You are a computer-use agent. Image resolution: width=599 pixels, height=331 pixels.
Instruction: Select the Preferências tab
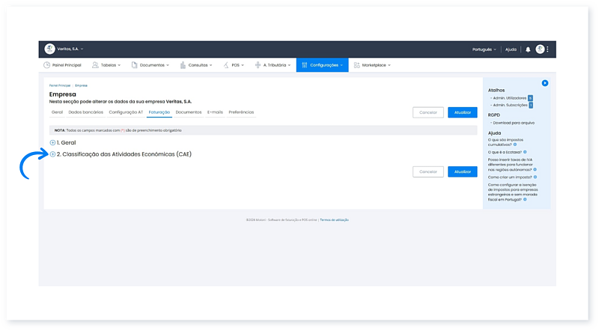[x=241, y=112]
